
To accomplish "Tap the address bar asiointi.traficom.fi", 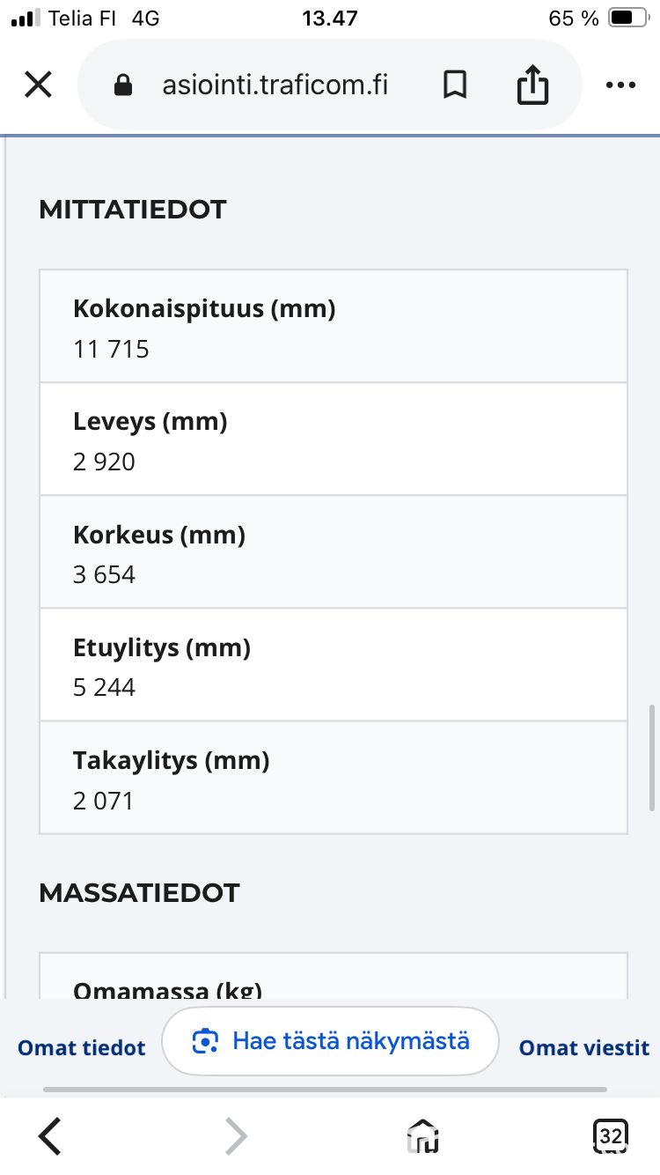I will click(x=275, y=85).
